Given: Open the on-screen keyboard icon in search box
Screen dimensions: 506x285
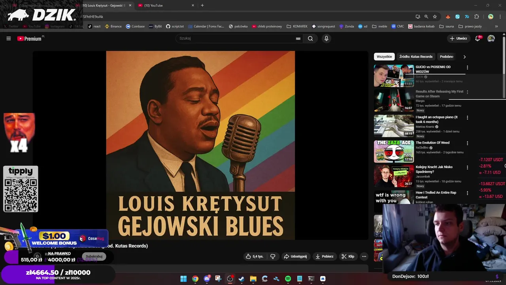Looking at the screenshot, I should point(298,38).
